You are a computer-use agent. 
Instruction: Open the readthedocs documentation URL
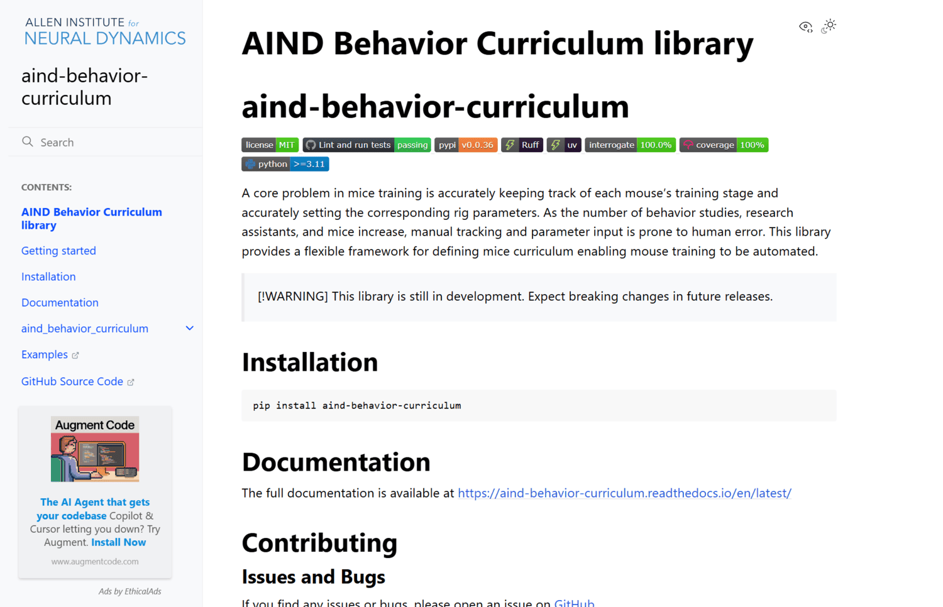624,493
